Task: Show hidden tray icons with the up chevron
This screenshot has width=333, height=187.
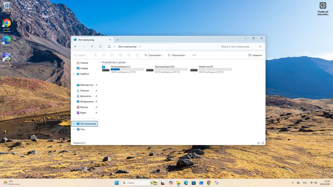Action: pos(293,183)
